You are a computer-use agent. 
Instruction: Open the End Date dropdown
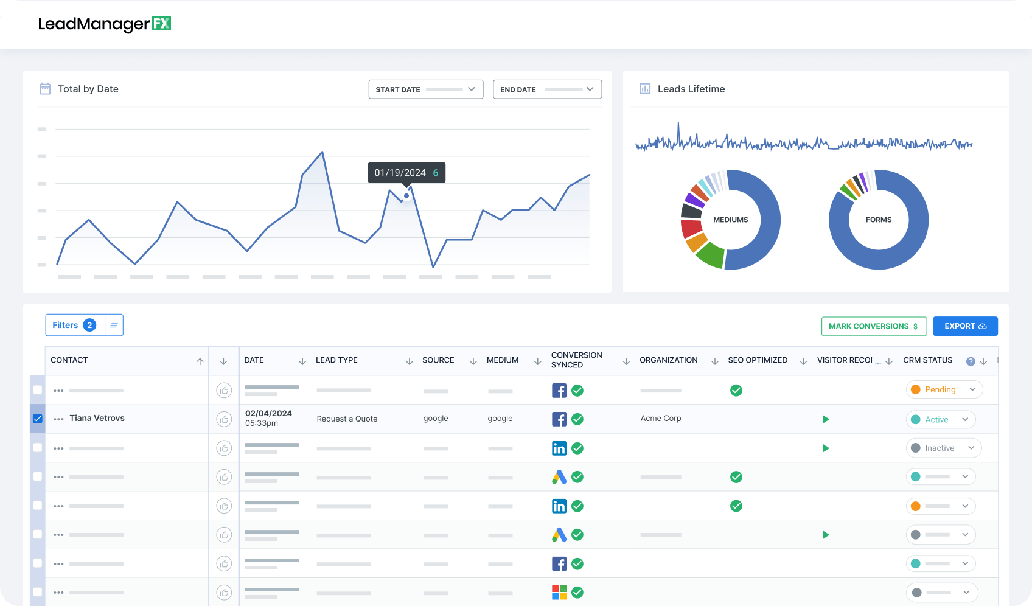pos(546,89)
